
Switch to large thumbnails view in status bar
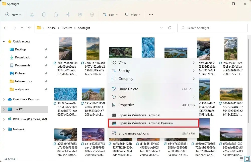click(247, 159)
